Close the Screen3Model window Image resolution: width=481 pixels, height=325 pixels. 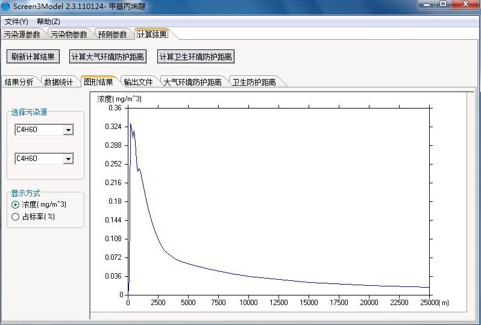[x=465, y=4]
